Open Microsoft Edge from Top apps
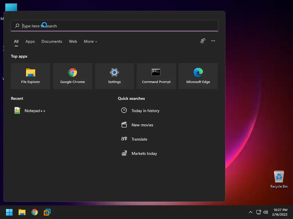 tap(198, 76)
